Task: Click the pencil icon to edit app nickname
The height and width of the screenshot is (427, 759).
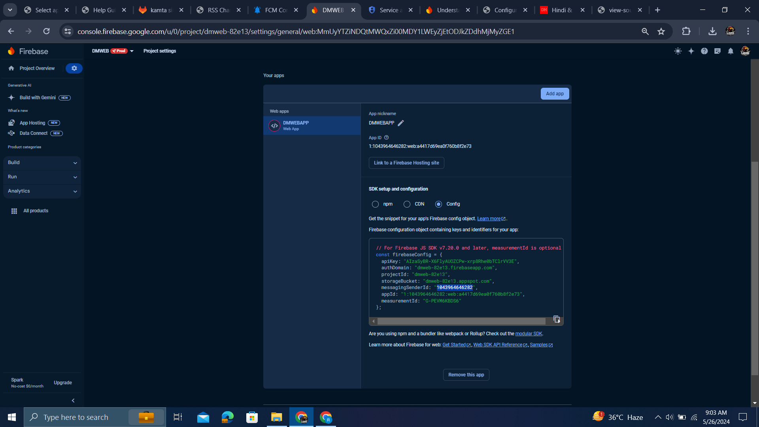Action: [401, 123]
